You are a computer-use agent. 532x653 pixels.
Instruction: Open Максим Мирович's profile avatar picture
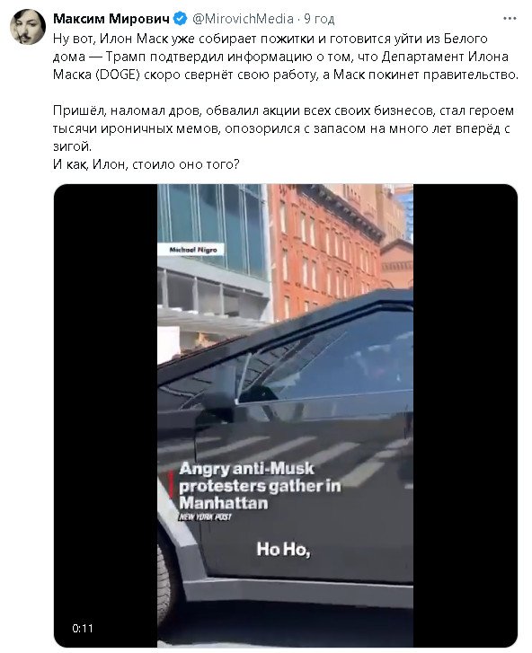(x=28, y=27)
